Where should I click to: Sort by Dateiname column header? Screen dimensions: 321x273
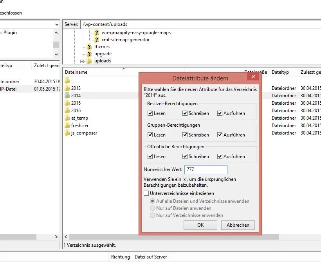click(76, 72)
